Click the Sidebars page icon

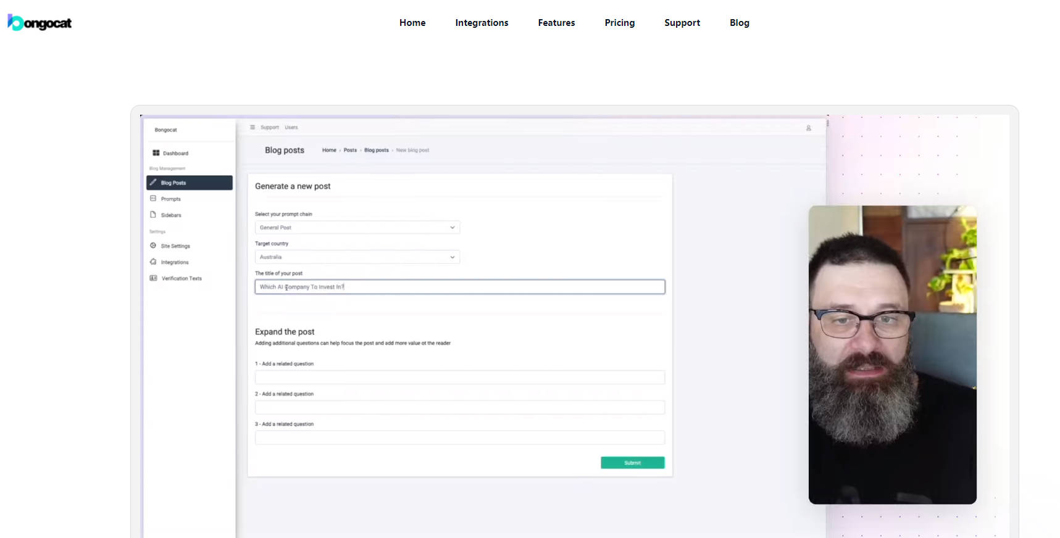[x=153, y=215]
